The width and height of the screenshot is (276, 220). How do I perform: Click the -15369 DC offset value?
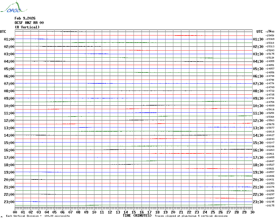click(x=270, y=39)
